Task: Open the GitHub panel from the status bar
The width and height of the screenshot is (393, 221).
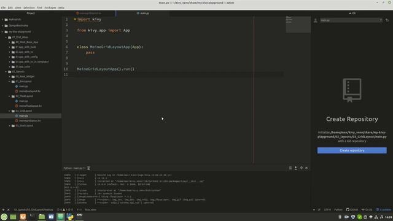Action: tap(352, 210)
